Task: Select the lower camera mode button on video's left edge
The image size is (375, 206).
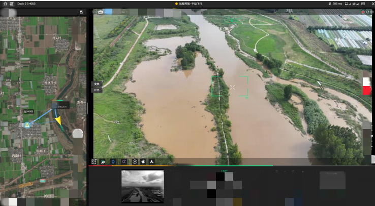Action: (x=97, y=90)
